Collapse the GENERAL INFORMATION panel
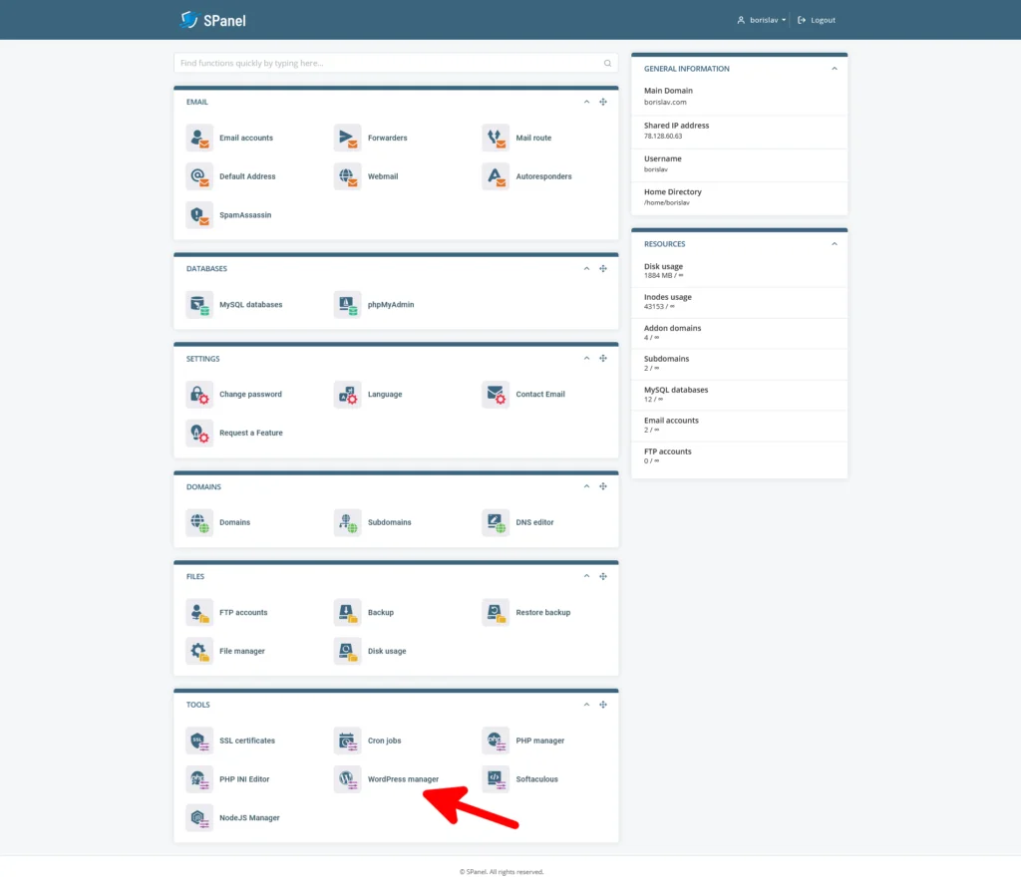This screenshot has width=1021, height=887. point(835,69)
